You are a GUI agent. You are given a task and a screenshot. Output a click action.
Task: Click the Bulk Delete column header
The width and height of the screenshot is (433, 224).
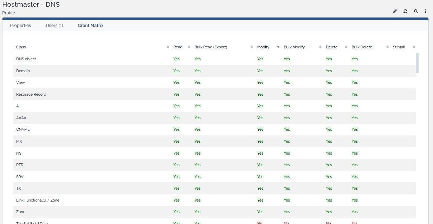pyautogui.click(x=362, y=47)
